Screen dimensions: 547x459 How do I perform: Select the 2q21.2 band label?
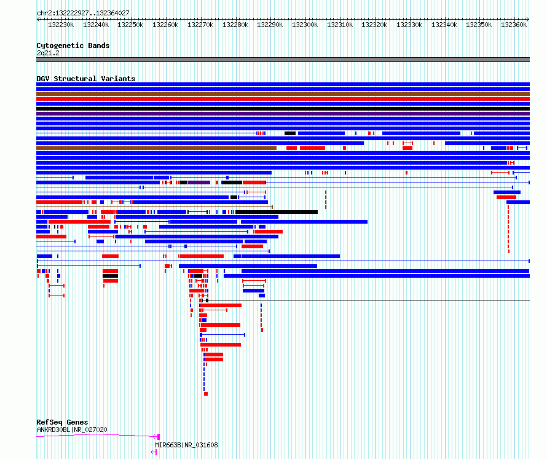(x=48, y=53)
